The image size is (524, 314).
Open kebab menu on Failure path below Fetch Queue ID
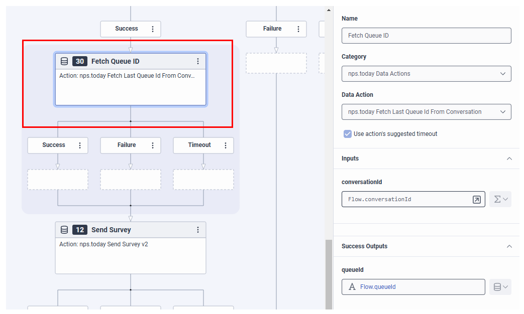tap(153, 145)
